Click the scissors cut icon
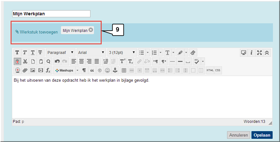The height and width of the screenshot is (142, 280). click(x=25, y=62)
